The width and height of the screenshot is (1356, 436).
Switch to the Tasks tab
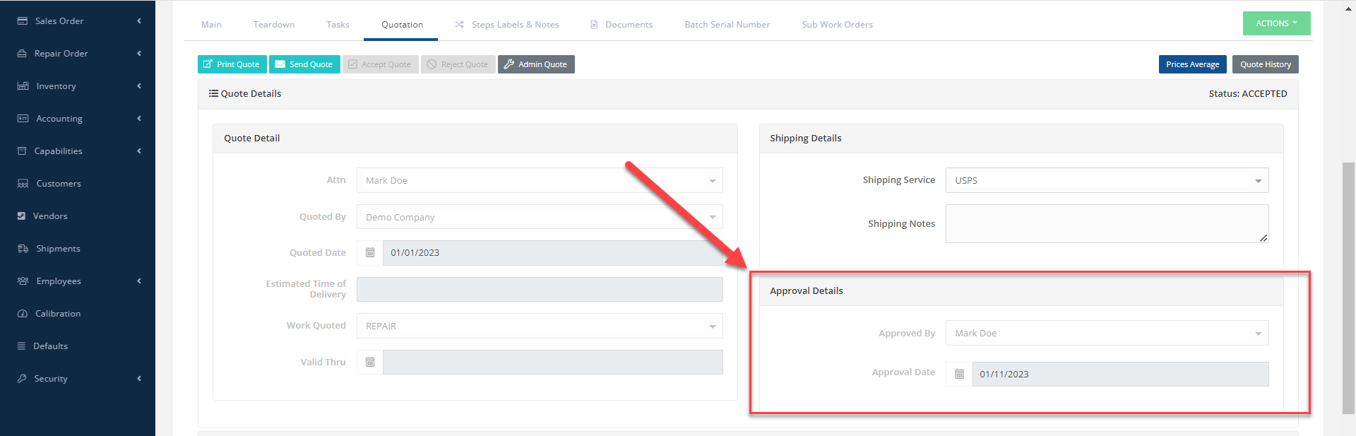click(x=338, y=25)
